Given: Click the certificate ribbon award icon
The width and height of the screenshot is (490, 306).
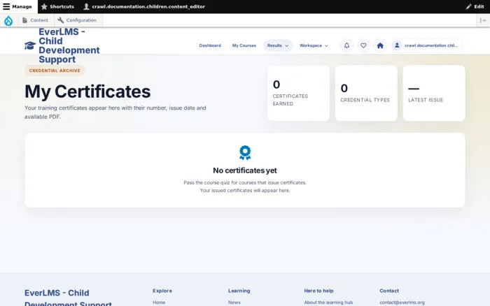Looking at the screenshot, I should pyautogui.click(x=245, y=153).
